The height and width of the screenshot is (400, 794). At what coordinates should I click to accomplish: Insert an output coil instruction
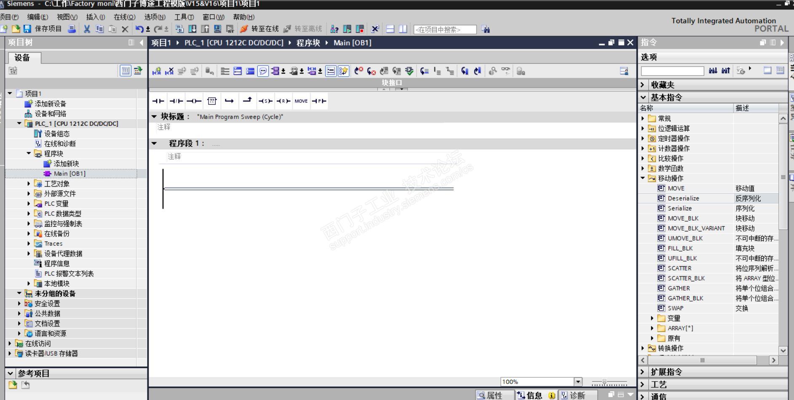(x=194, y=101)
